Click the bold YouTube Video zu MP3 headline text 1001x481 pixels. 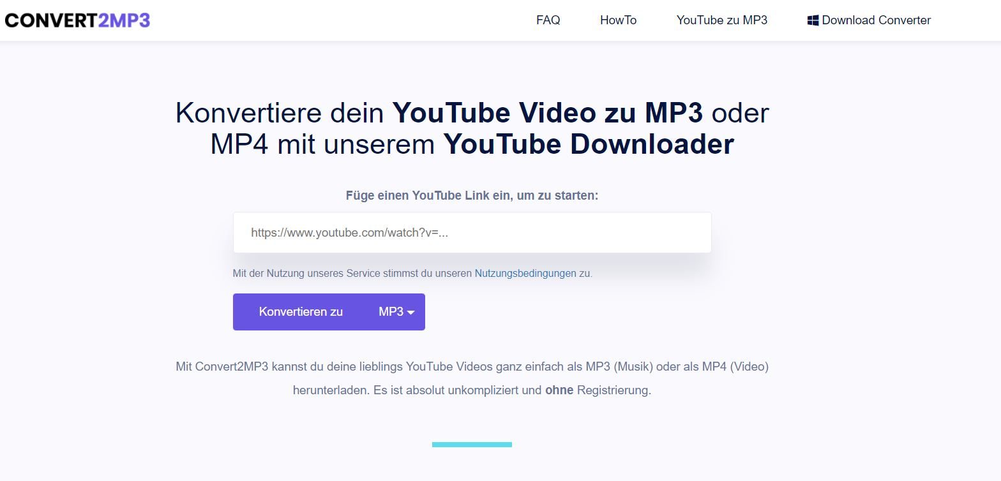[548, 113]
